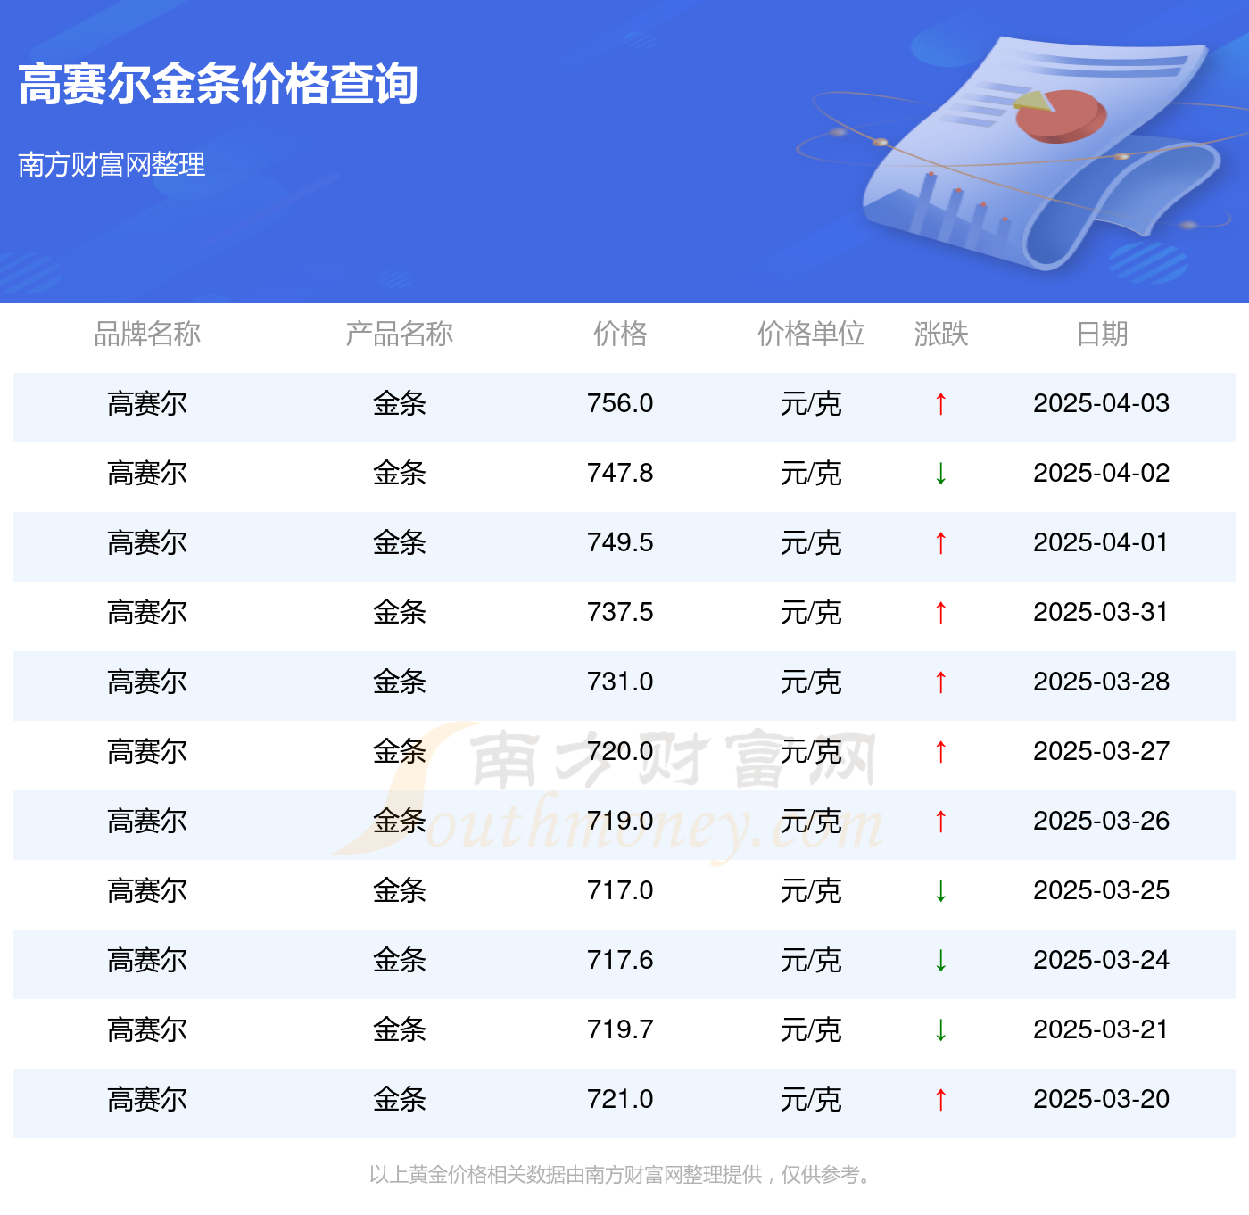1249x1215 pixels.
Task: Click 元/克 in the 2025-04-01 row
Action: 811,543
